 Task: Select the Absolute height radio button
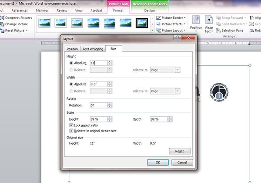[71, 63]
